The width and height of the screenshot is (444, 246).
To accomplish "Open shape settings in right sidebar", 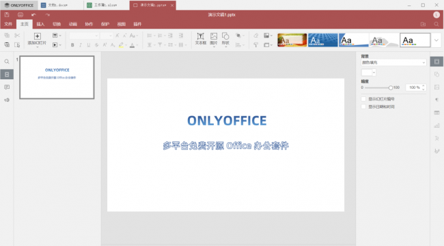I will 436,74.
